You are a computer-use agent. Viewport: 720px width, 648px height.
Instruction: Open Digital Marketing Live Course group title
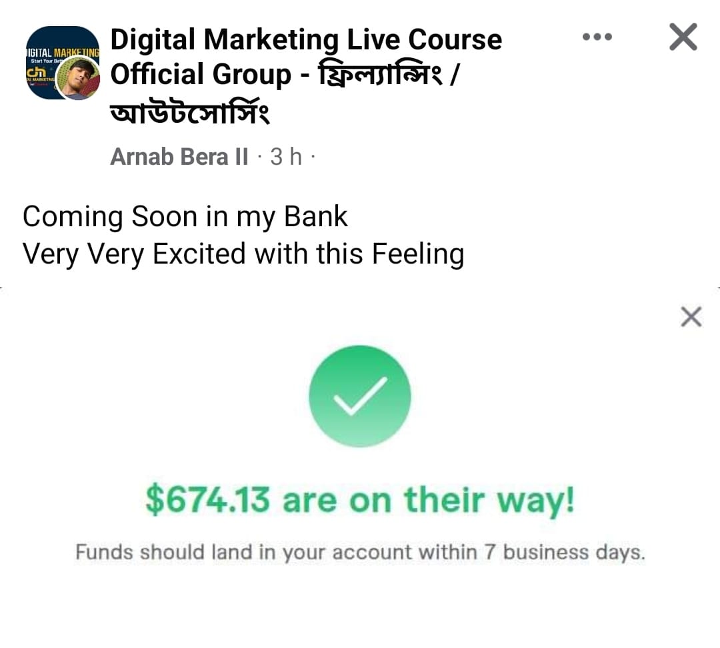306,39
